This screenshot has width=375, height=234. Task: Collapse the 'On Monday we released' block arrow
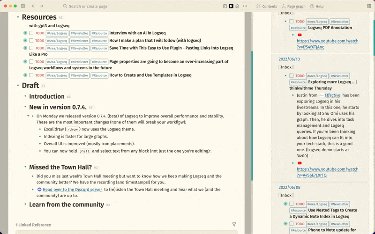point(28,116)
